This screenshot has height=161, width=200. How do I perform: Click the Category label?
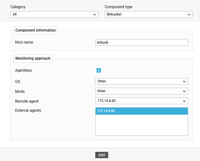pos(18,7)
